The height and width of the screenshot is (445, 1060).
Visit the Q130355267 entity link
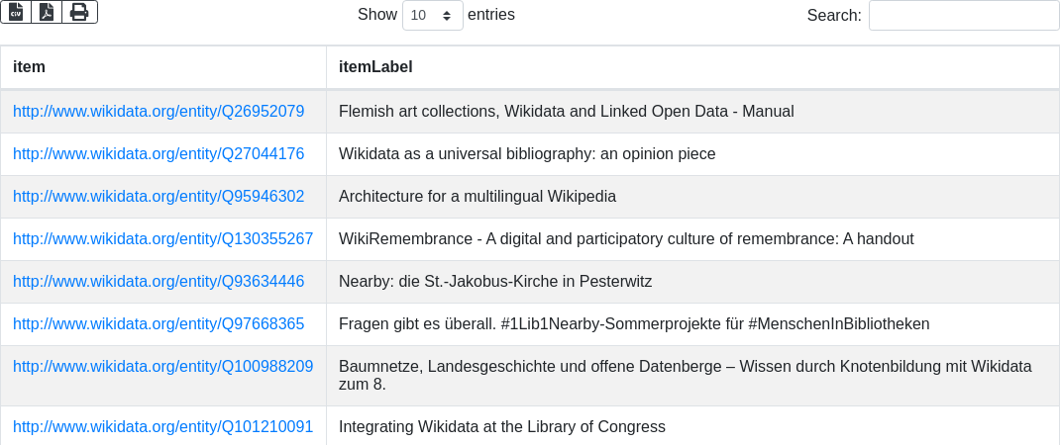tap(162, 239)
